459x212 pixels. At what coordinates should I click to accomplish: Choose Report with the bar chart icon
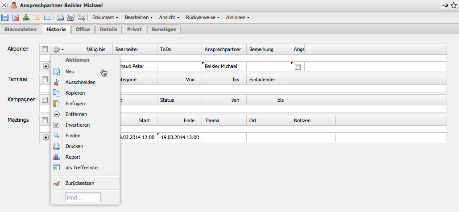[85, 157]
